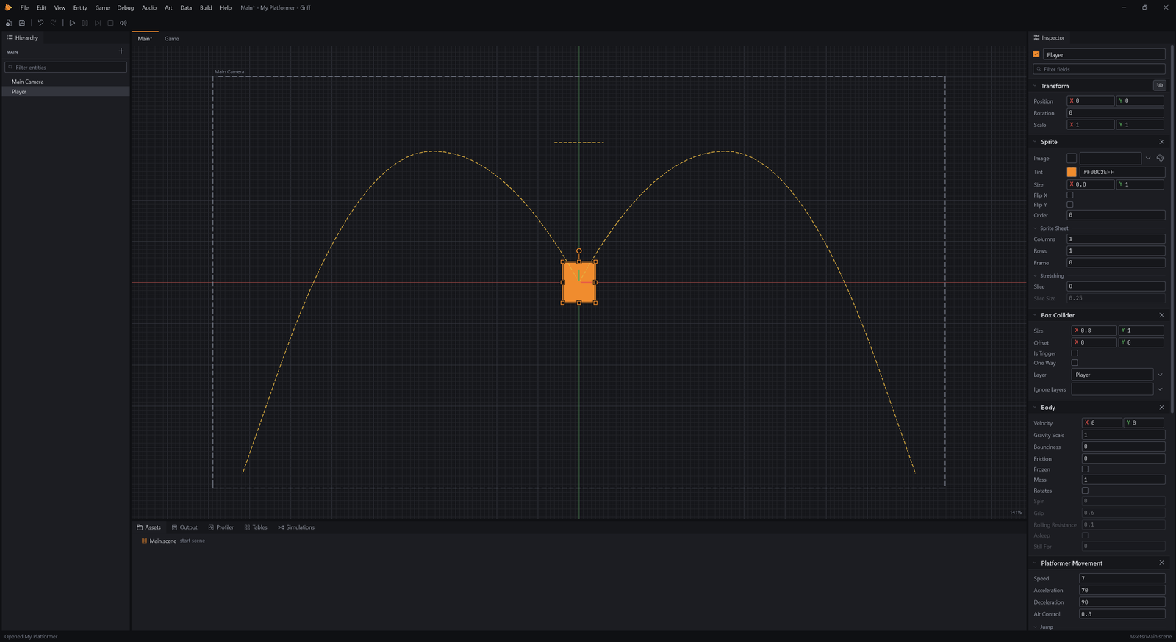This screenshot has width=1176, height=642.
Task: Check the Is Trigger box
Action: (1075, 353)
